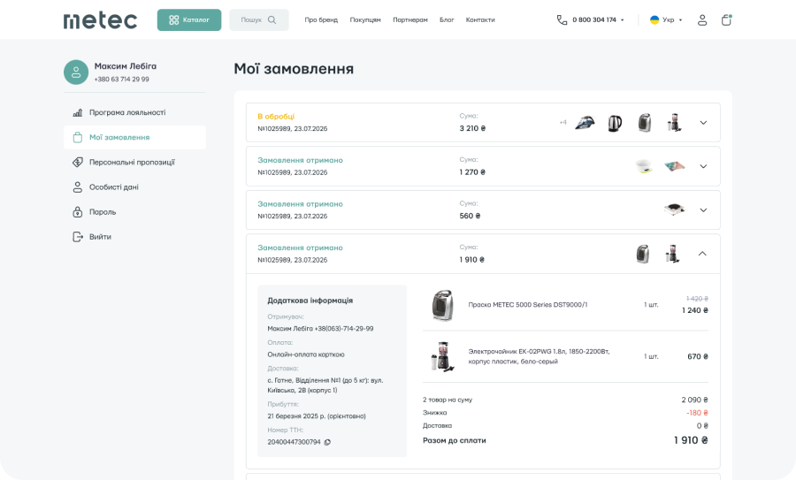Viewport: 796px width, 480px height.
Task: Click the Мої замовлення page heading
Action: [294, 68]
